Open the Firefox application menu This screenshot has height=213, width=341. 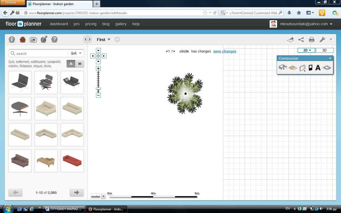tap(12, 2)
